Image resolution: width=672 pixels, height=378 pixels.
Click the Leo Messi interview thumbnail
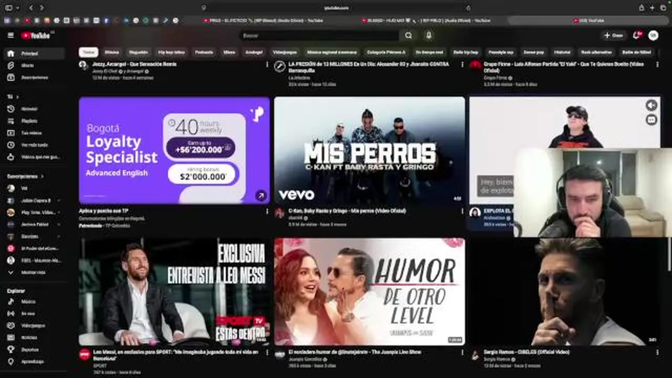click(174, 292)
